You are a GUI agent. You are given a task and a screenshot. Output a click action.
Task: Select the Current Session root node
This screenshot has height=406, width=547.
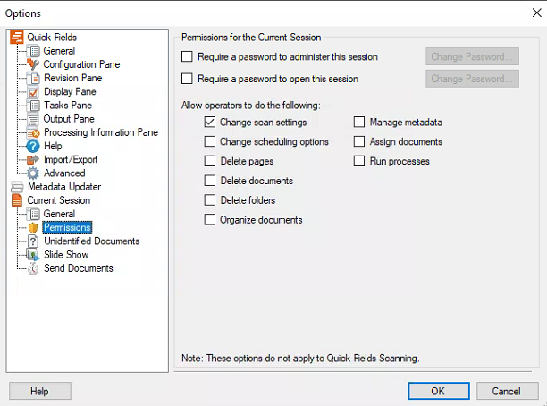[x=59, y=200]
